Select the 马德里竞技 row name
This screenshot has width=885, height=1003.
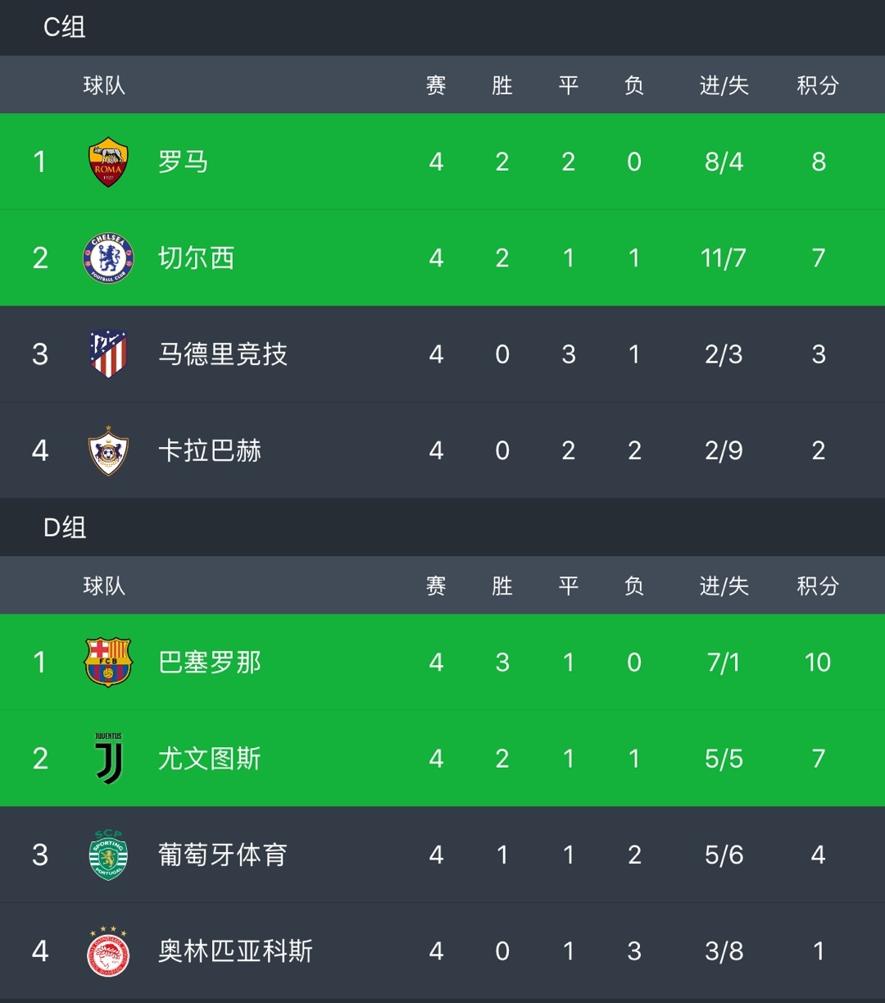pos(222,354)
